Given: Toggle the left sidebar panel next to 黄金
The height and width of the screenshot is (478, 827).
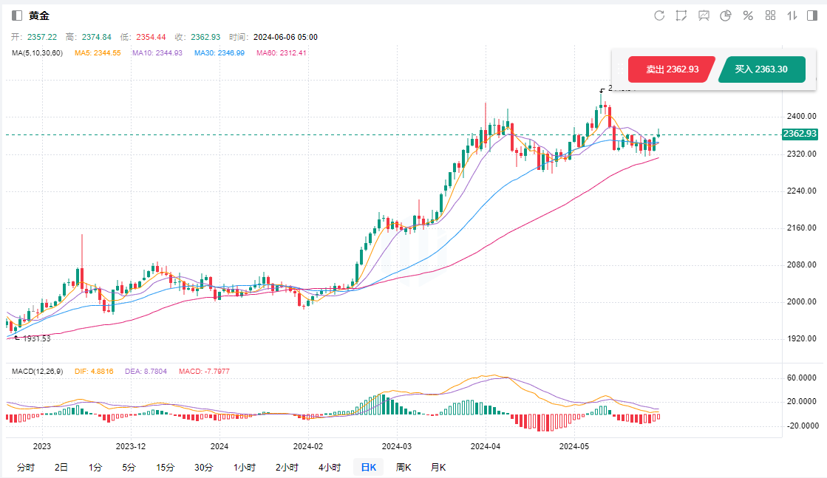Looking at the screenshot, I should pyautogui.click(x=17, y=16).
